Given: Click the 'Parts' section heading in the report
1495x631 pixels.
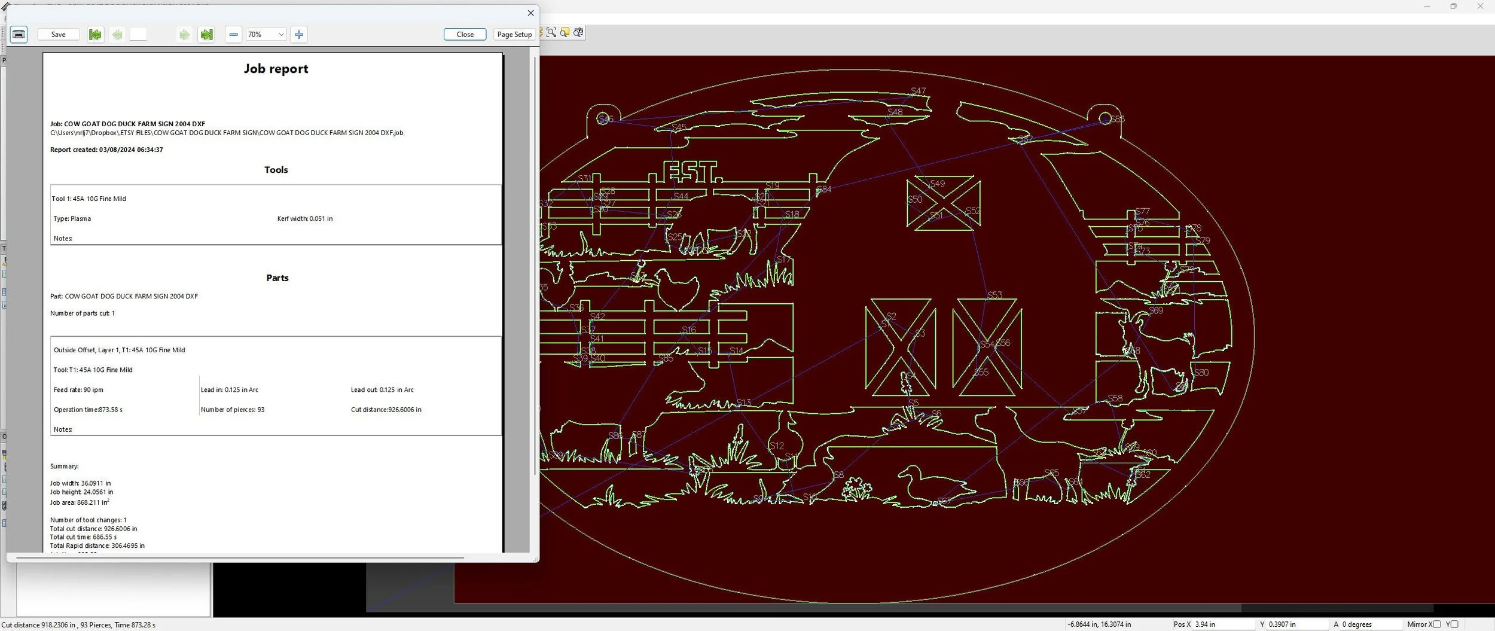Looking at the screenshot, I should tap(277, 278).
